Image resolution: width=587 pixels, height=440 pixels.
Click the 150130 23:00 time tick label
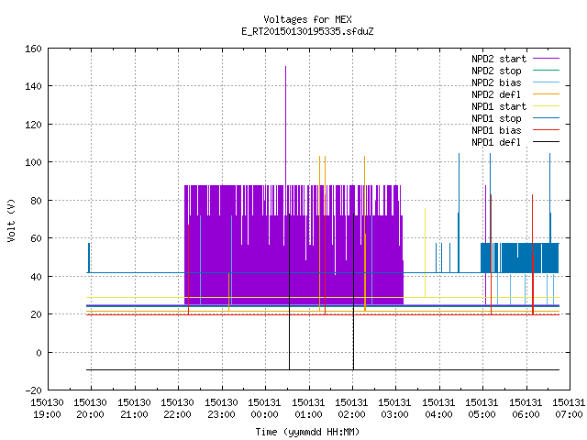(221, 409)
